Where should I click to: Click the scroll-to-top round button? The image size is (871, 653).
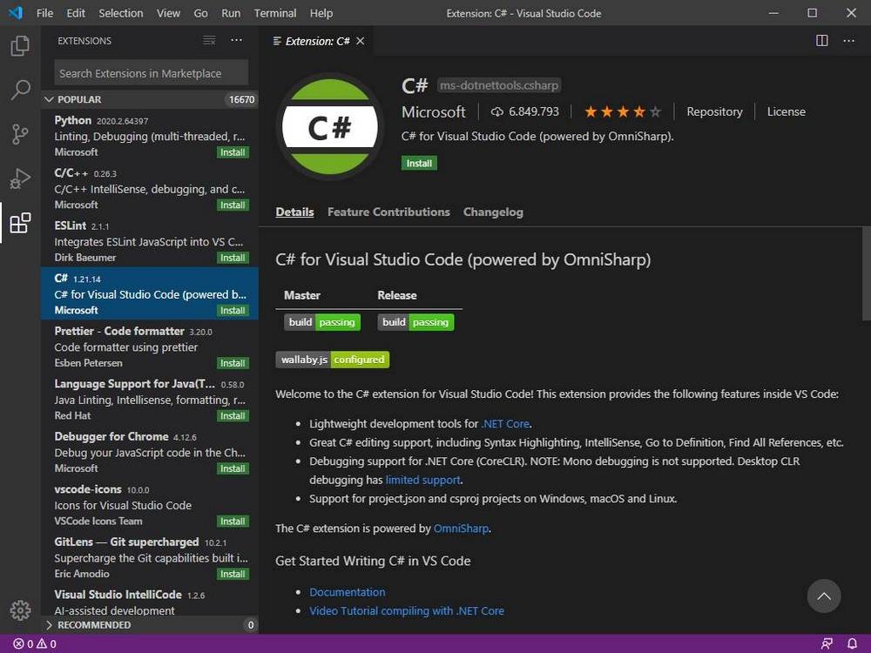824,596
